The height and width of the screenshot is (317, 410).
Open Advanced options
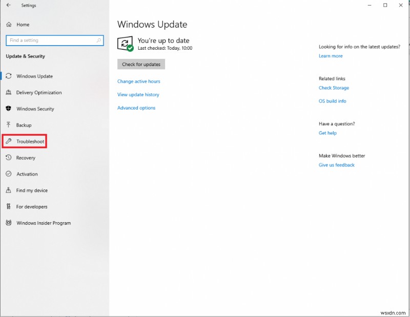(x=136, y=108)
